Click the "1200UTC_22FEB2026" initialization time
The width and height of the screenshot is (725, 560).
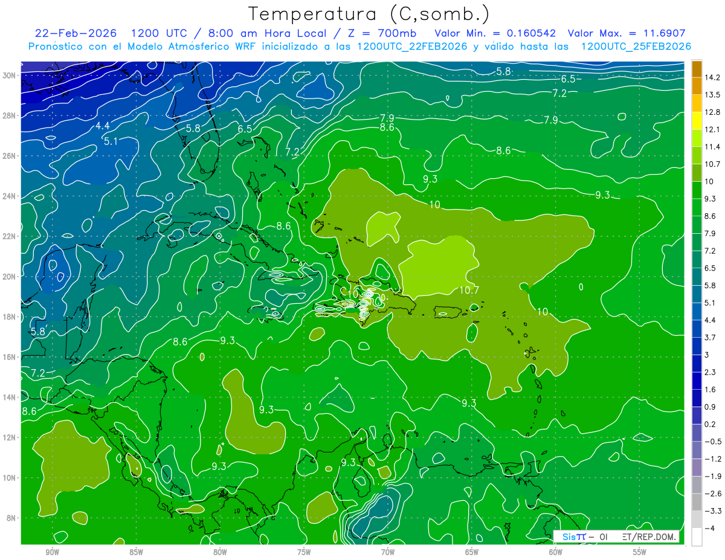click(x=412, y=47)
